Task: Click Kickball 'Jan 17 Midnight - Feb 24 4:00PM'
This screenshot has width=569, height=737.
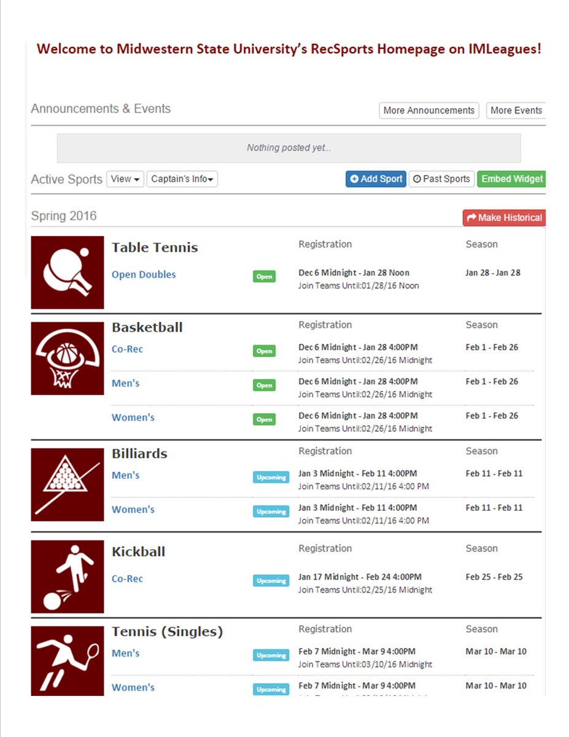Action: tap(360, 577)
